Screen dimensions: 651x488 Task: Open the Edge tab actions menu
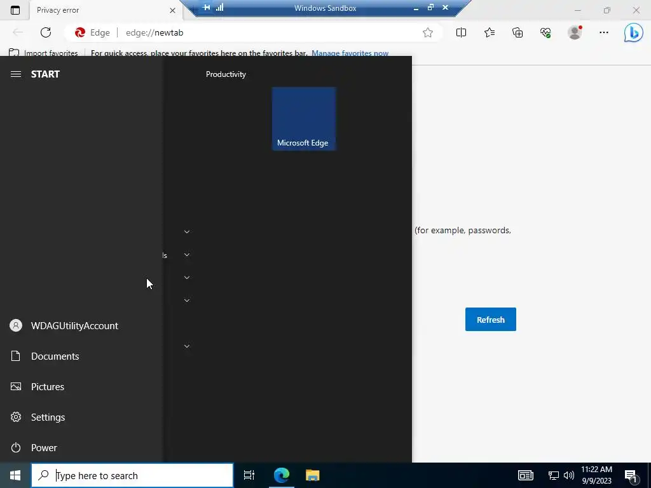15,10
